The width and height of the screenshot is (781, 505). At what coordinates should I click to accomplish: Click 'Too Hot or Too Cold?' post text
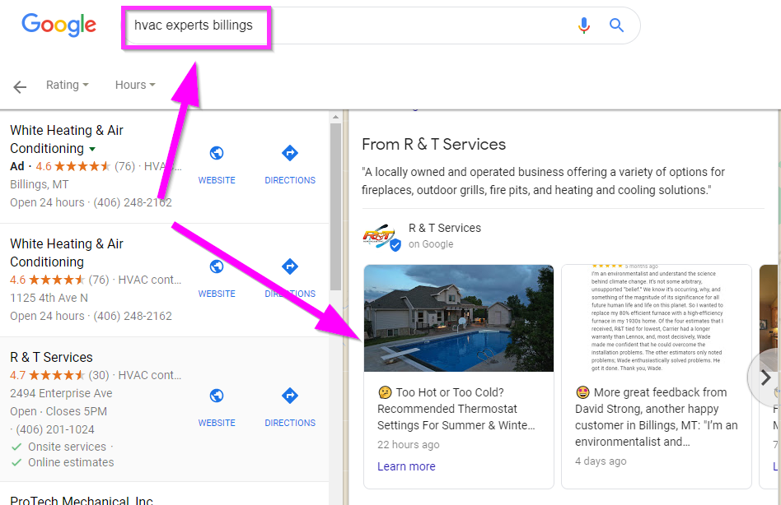[456, 409]
